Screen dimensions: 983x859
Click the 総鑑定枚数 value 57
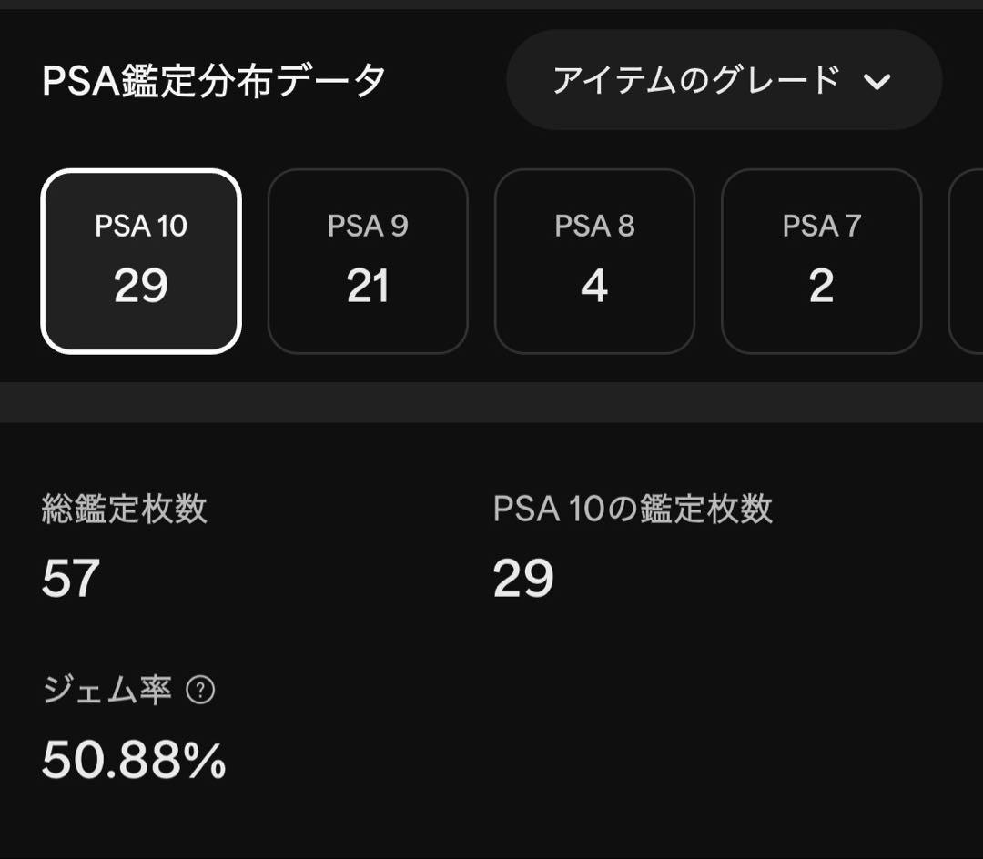coord(68,579)
